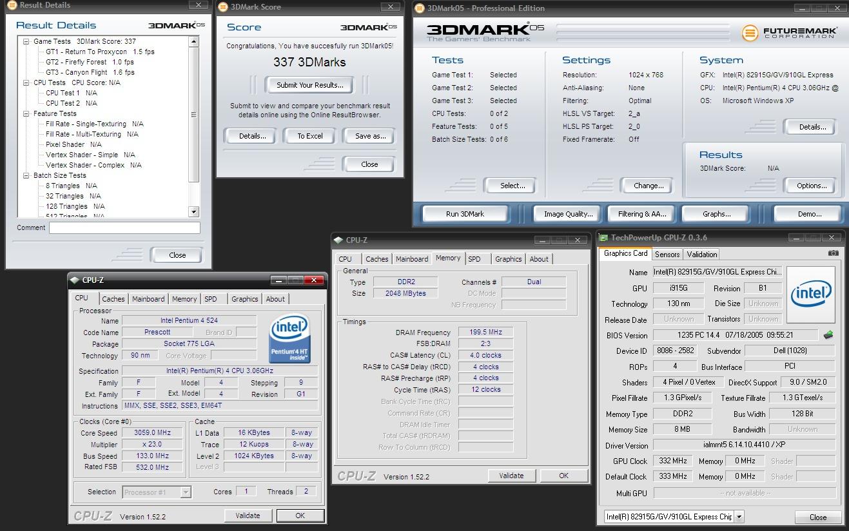This screenshot has height=531, width=849.
Task: Select Vertex Shader - Complex row
Action: (x=93, y=165)
